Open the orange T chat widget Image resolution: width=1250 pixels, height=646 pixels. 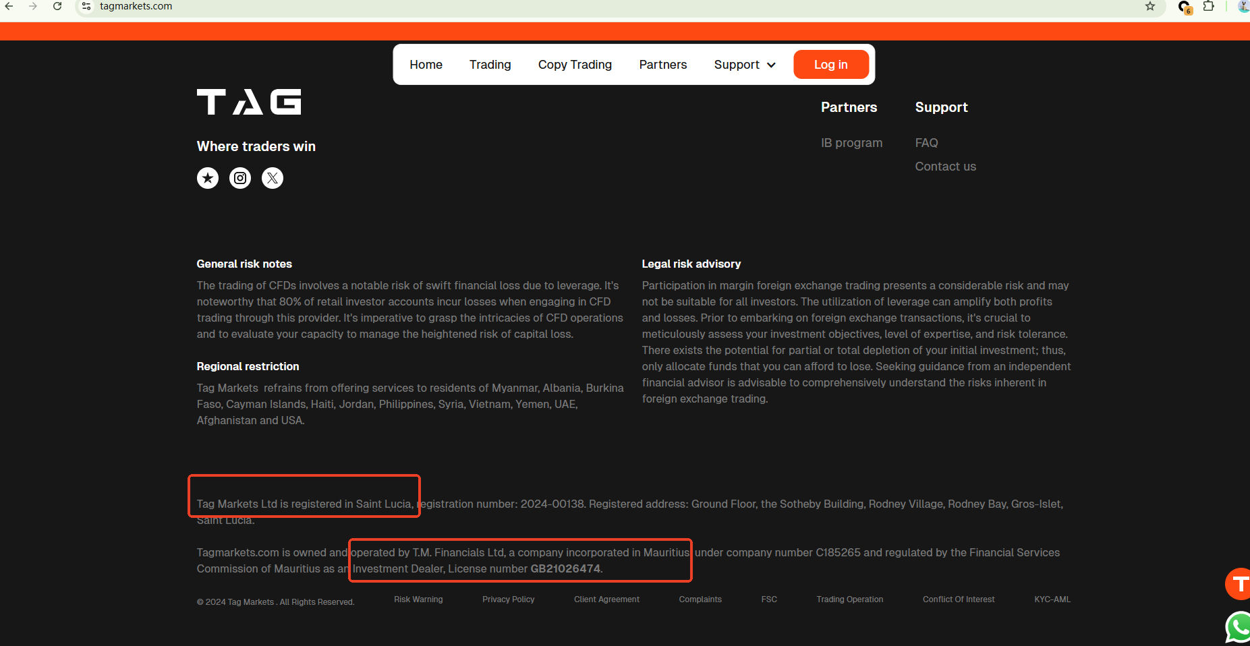(1239, 584)
